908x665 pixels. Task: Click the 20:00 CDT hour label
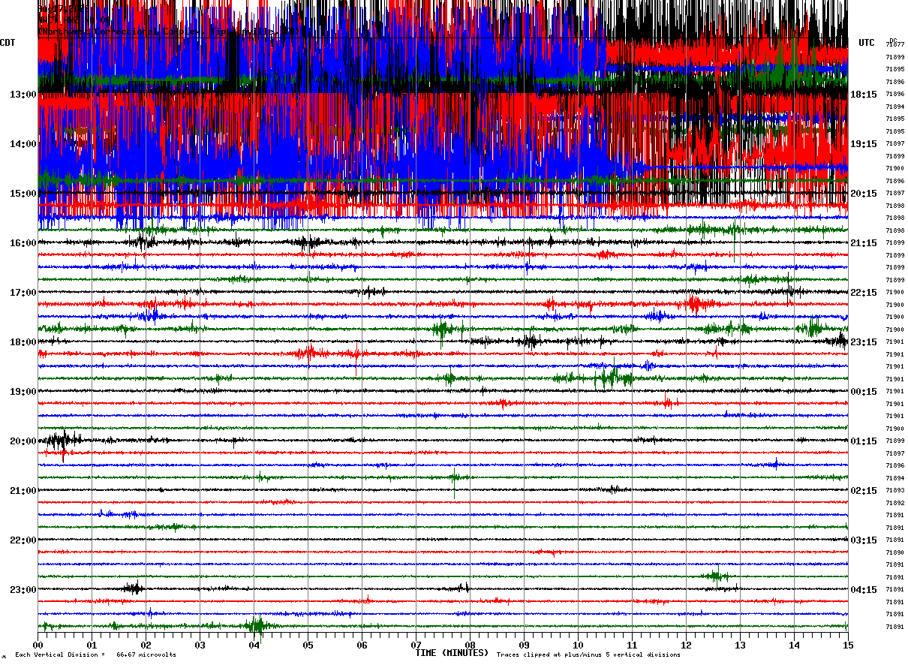pyautogui.click(x=23, y=441)
